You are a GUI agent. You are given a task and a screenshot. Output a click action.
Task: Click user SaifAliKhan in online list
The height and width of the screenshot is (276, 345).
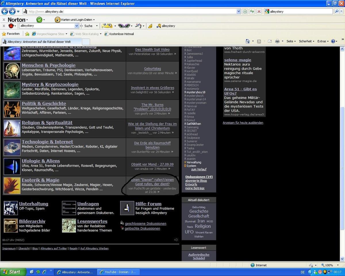[194, 124]
